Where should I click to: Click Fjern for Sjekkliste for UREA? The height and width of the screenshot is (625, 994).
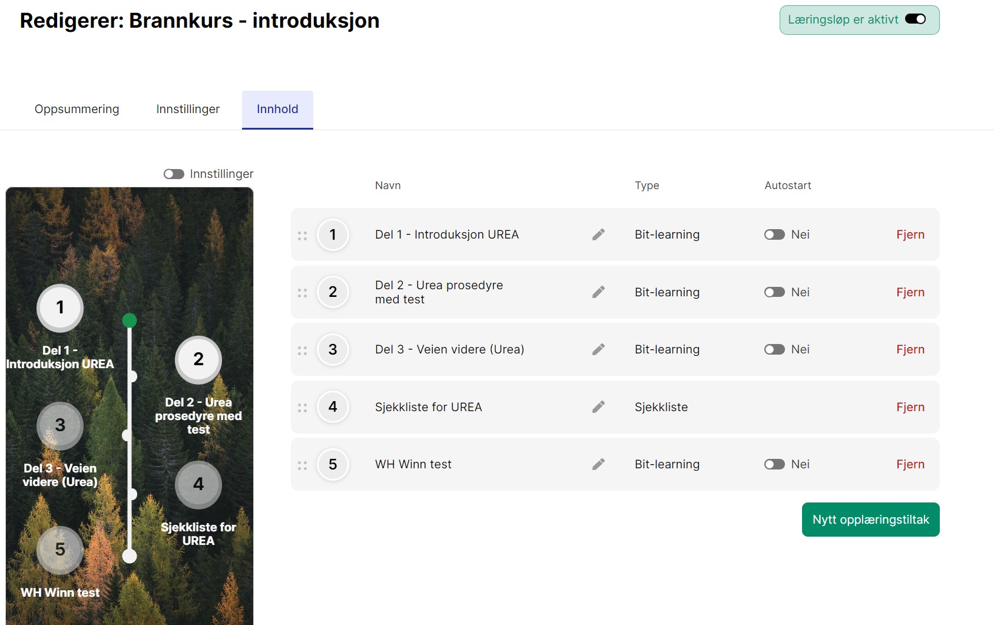tap(910, 407)
